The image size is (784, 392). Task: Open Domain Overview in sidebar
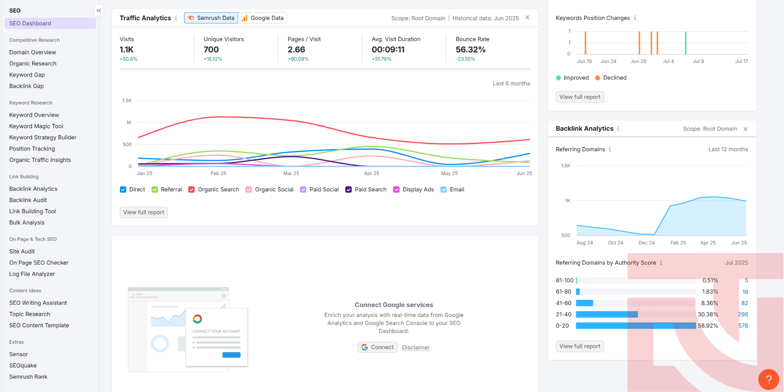[33, 52]
